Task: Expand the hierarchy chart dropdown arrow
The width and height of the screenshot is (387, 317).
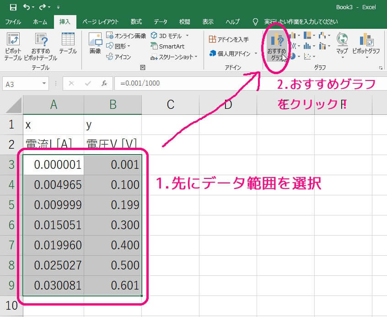Action: (x=314, y=36)
